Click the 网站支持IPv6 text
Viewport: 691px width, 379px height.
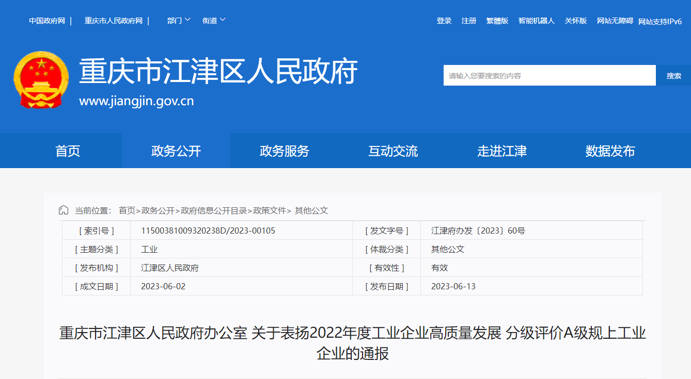click(x=660, y=22)
